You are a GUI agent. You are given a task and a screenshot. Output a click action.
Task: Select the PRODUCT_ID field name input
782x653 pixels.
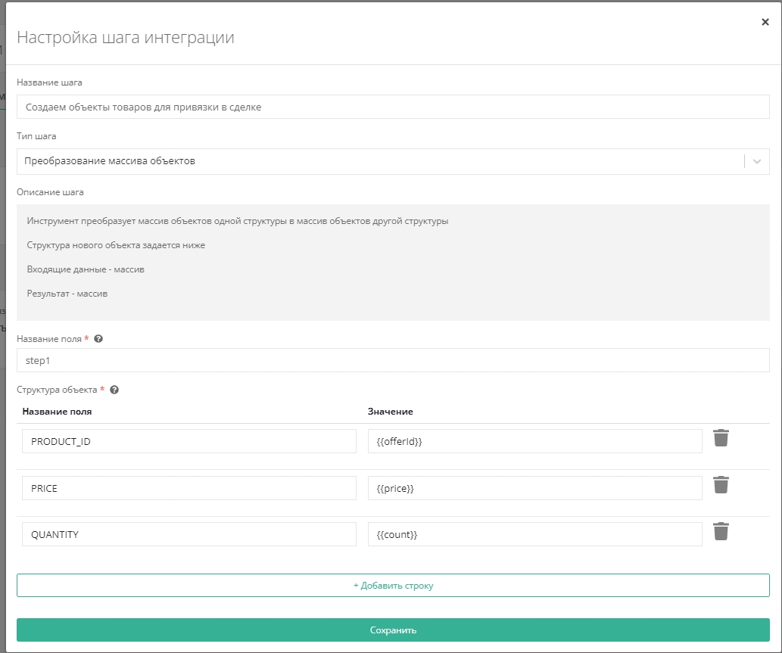click(x=189, y=442)
